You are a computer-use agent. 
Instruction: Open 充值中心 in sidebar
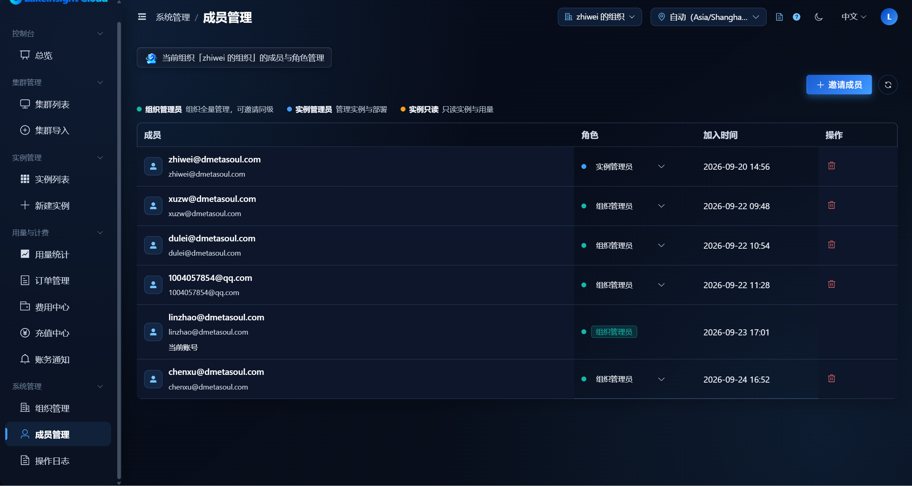coord(58,333)
